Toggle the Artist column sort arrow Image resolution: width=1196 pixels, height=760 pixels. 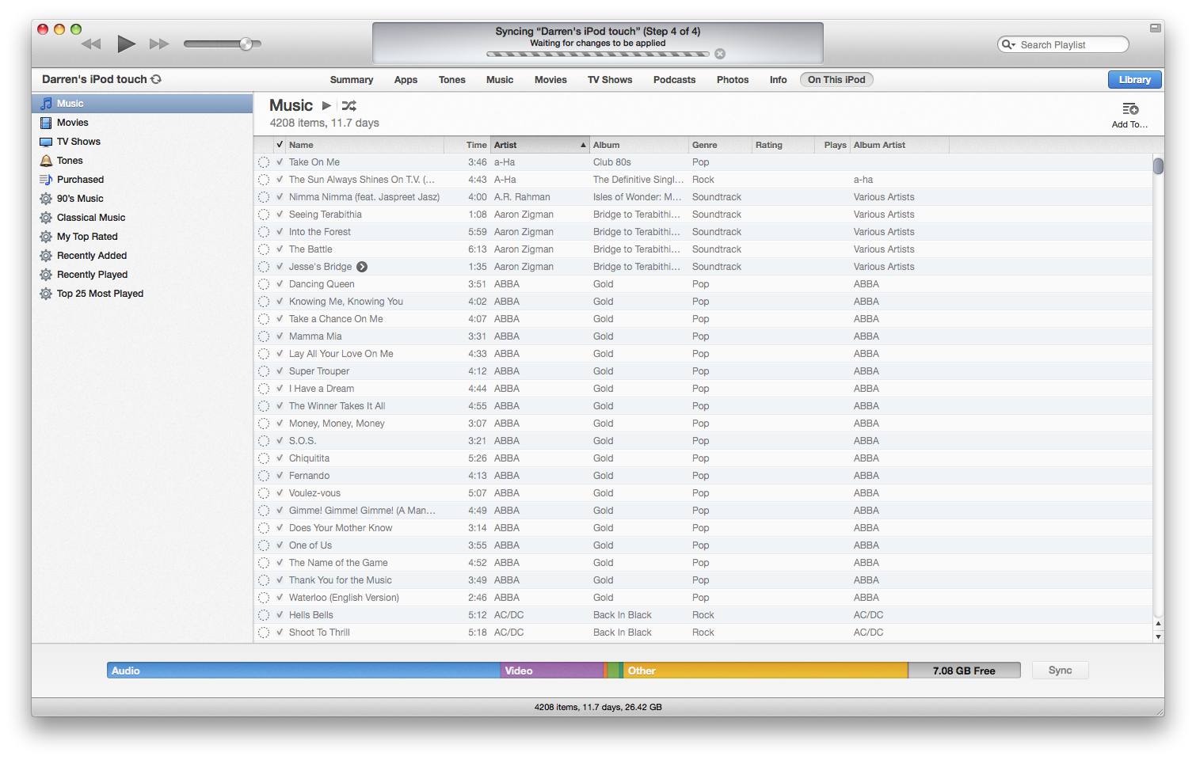tap(583, 145)
